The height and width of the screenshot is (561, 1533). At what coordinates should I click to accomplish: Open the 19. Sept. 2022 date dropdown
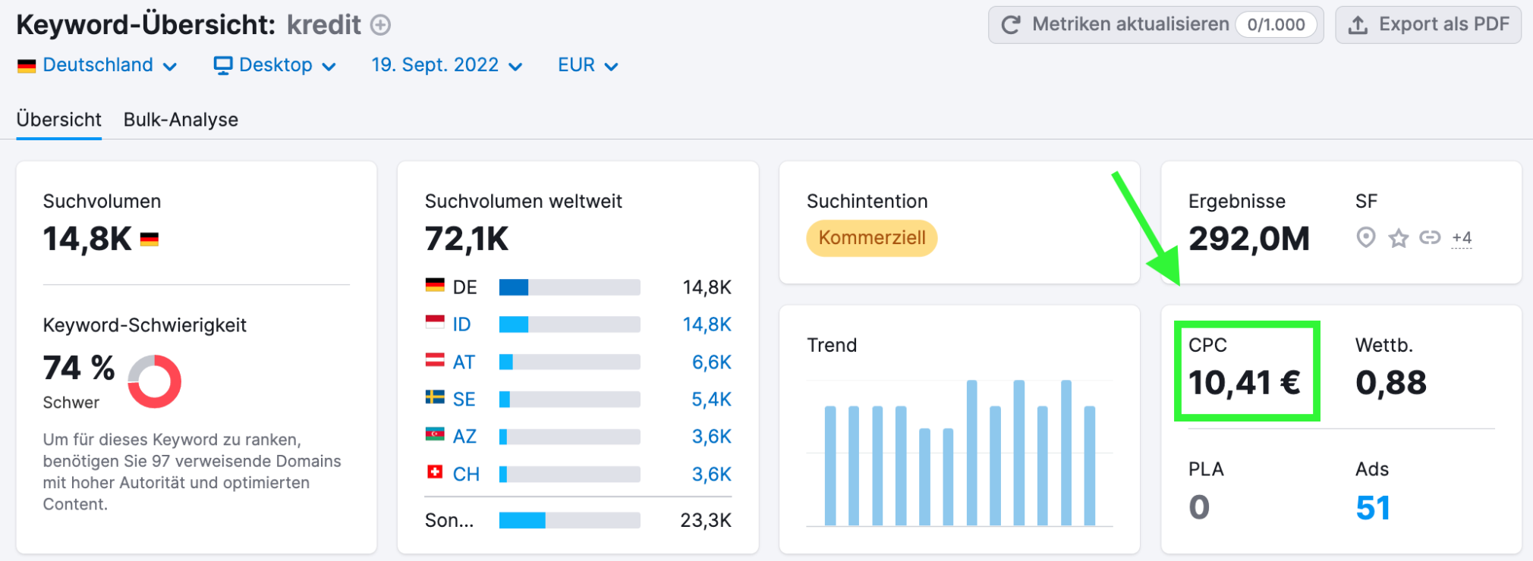(447, 65)
